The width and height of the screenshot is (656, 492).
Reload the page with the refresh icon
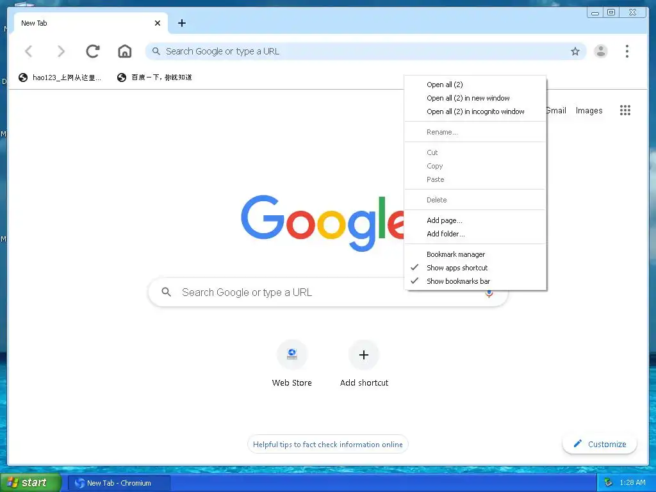pos(92,51)
